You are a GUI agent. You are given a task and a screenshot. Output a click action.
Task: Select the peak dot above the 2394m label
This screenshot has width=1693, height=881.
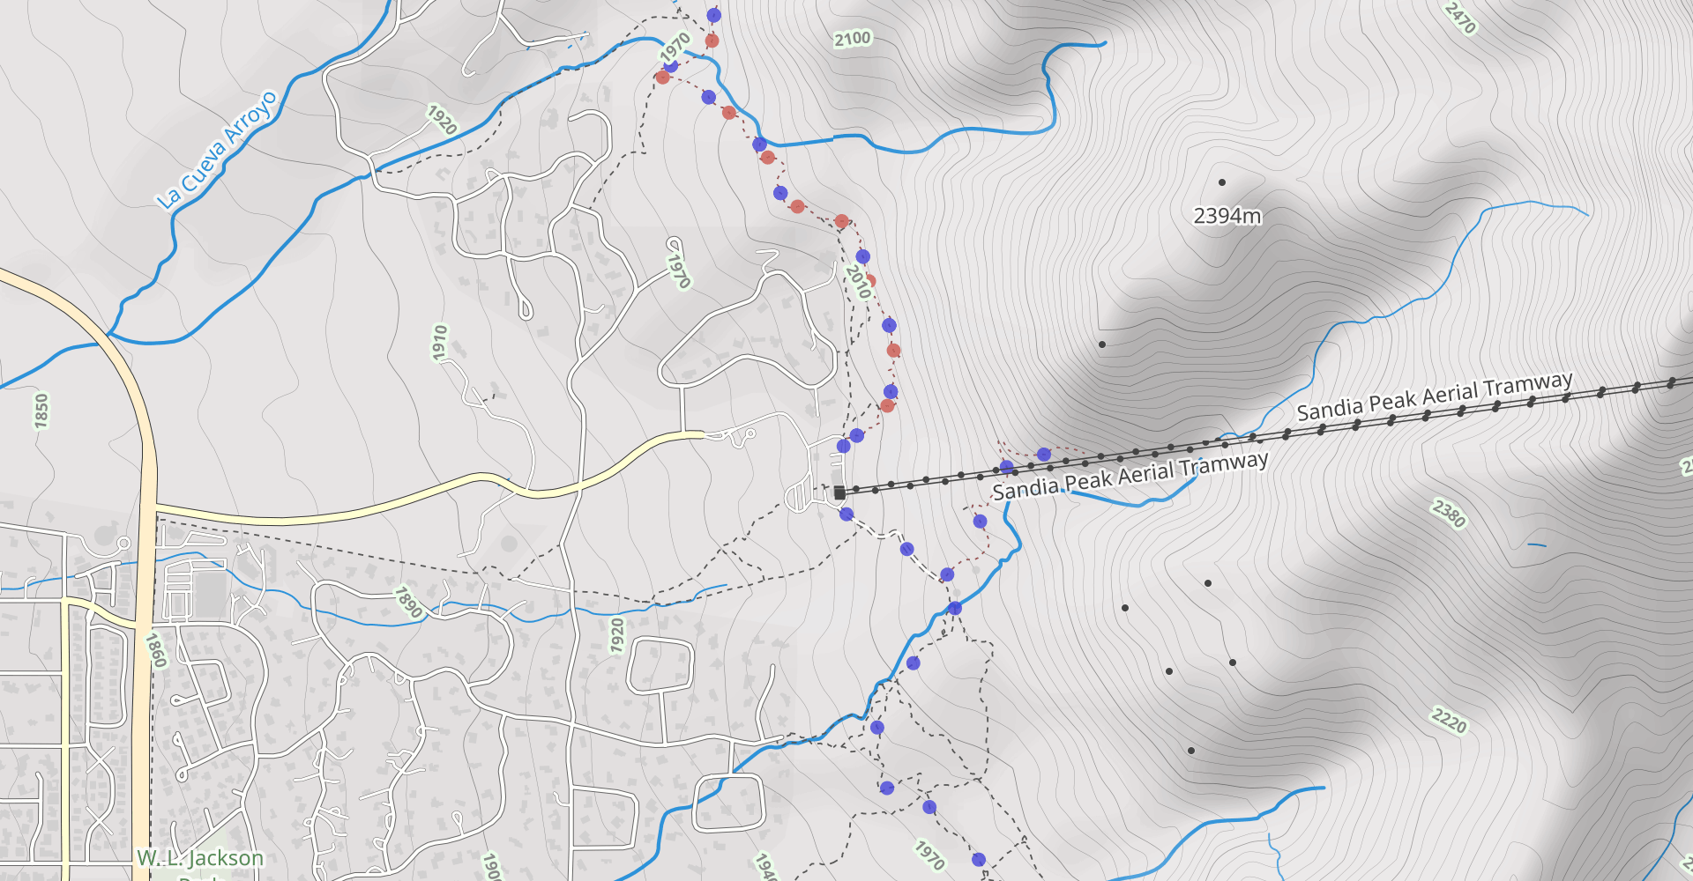point(1222,182)
